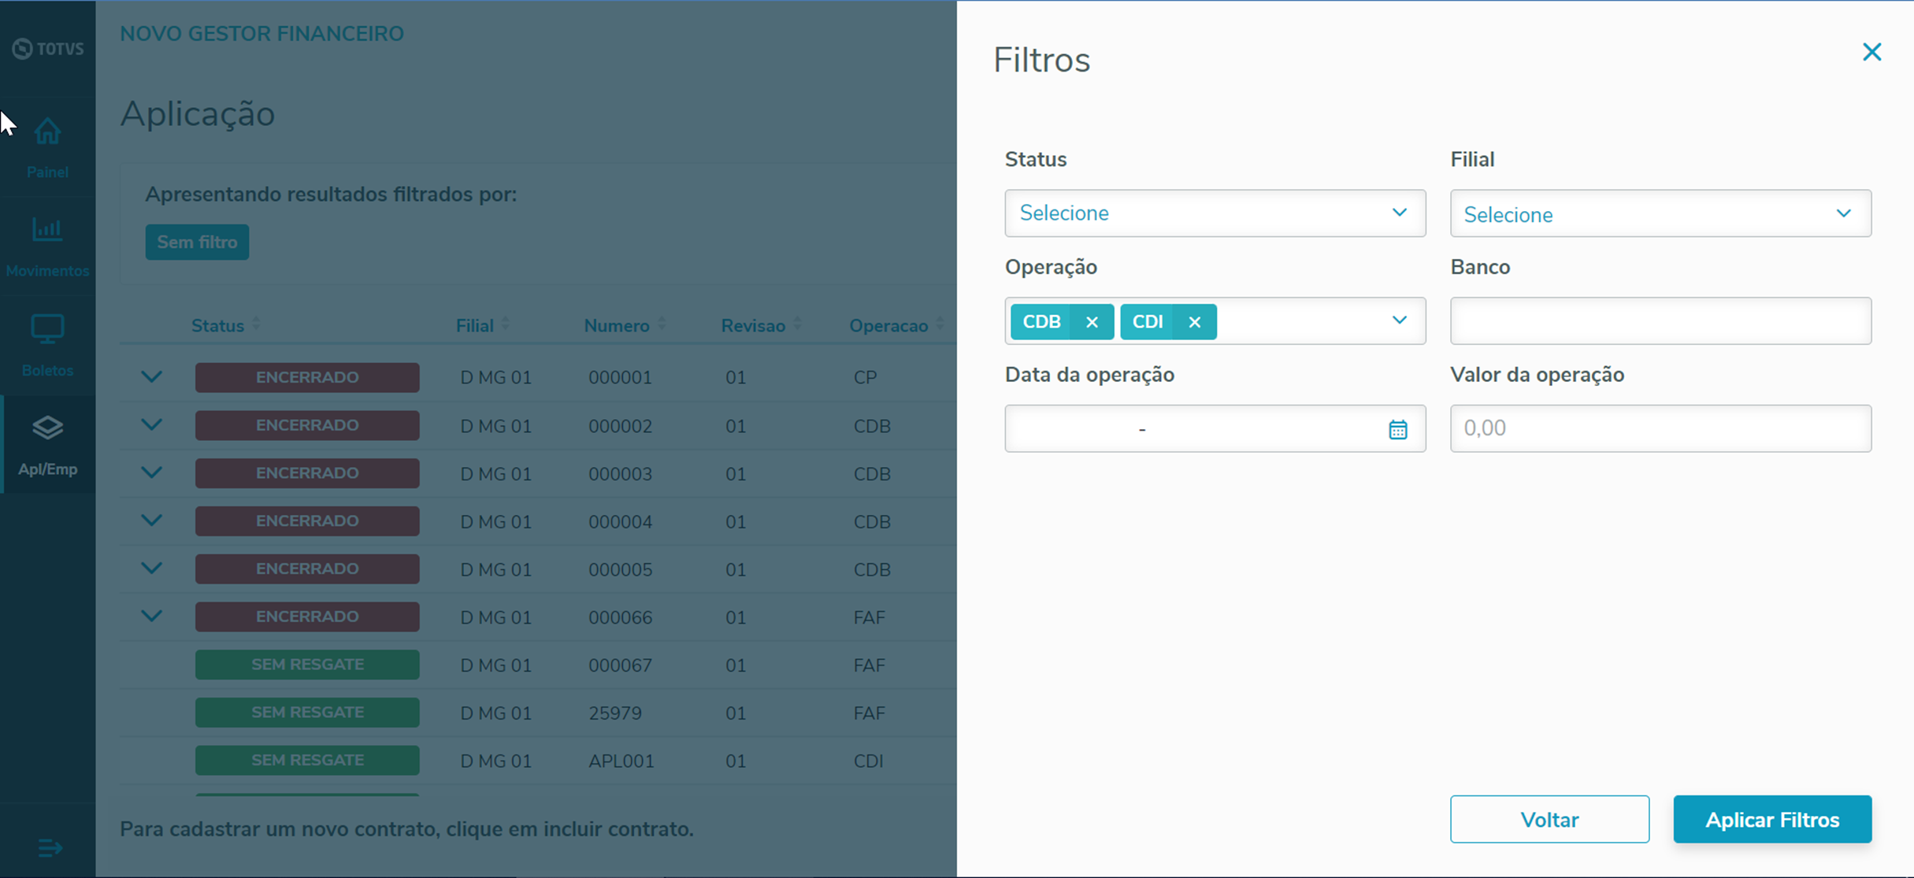Image resolution: width=1914 pixels, height=878 pixels.
Task: Expand sidebar menu with arrow icon
Action: [49, 848]
